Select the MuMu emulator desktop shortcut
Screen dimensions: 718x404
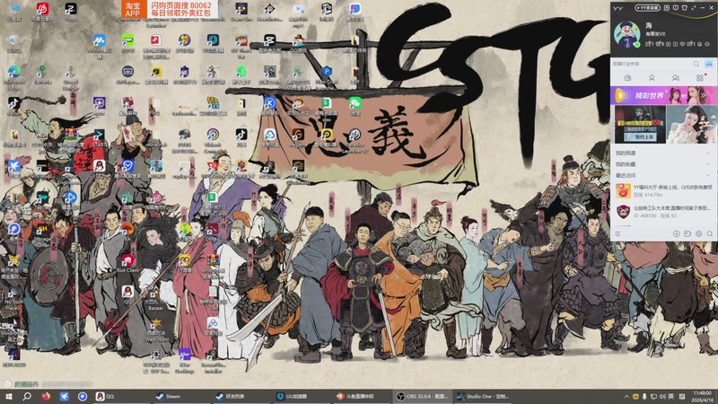click(99, 46)
